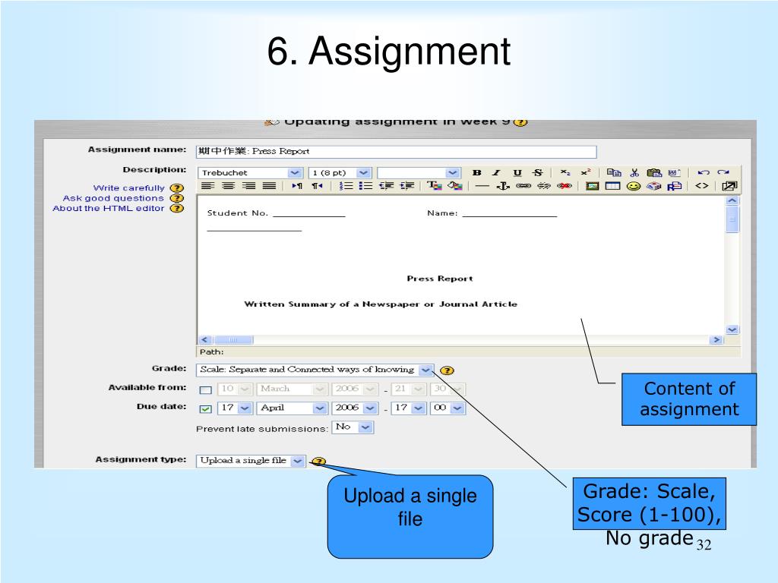This screenshot has width=778, height=583.
Task: Open the Ask good questions help link
Action: click(x=113, y=198)
